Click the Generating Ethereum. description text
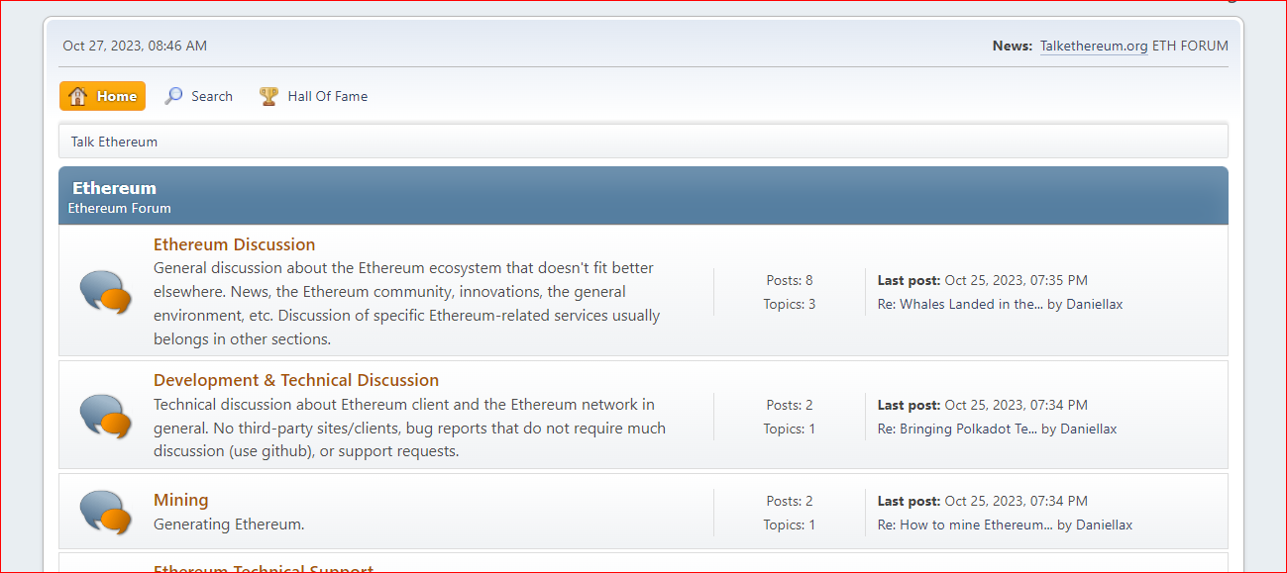This screenshot has width=1287, height=573. pyautogui.click(x=229, y=525)
